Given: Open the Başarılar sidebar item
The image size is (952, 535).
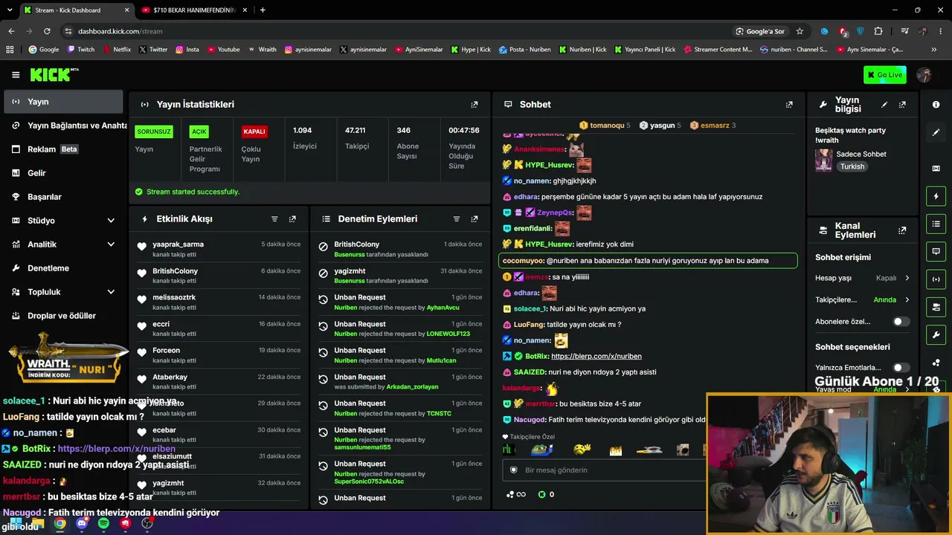Looking at the screenshot, I should pos(64,197).
